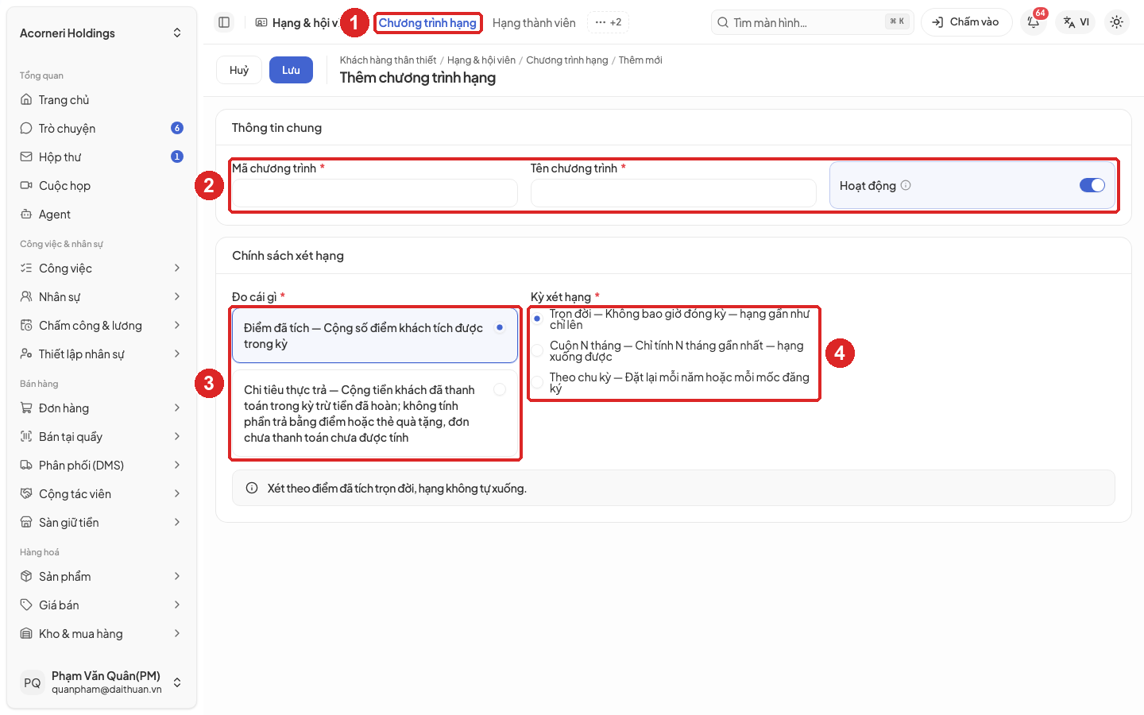Viewport: 1144px width, 715px height.
Task: Select the Chi tiêu thực trả option
Action: click(375, 414)
